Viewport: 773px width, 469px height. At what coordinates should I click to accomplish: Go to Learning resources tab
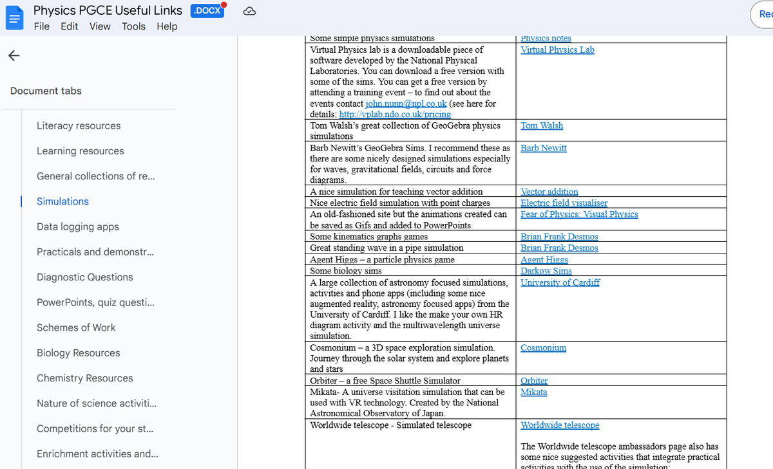pyautogui.click(x=81, y=151)
